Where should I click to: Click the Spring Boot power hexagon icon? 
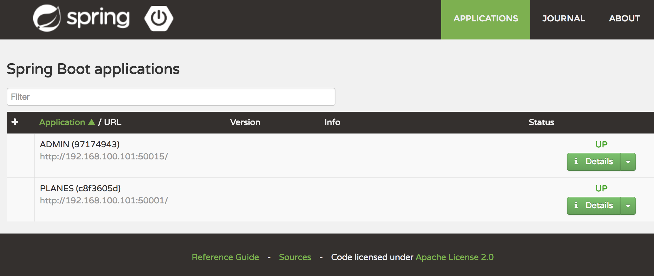(x=159, y=18)
